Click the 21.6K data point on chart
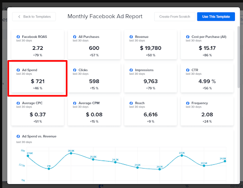243x188 pixels. [138, 168]
